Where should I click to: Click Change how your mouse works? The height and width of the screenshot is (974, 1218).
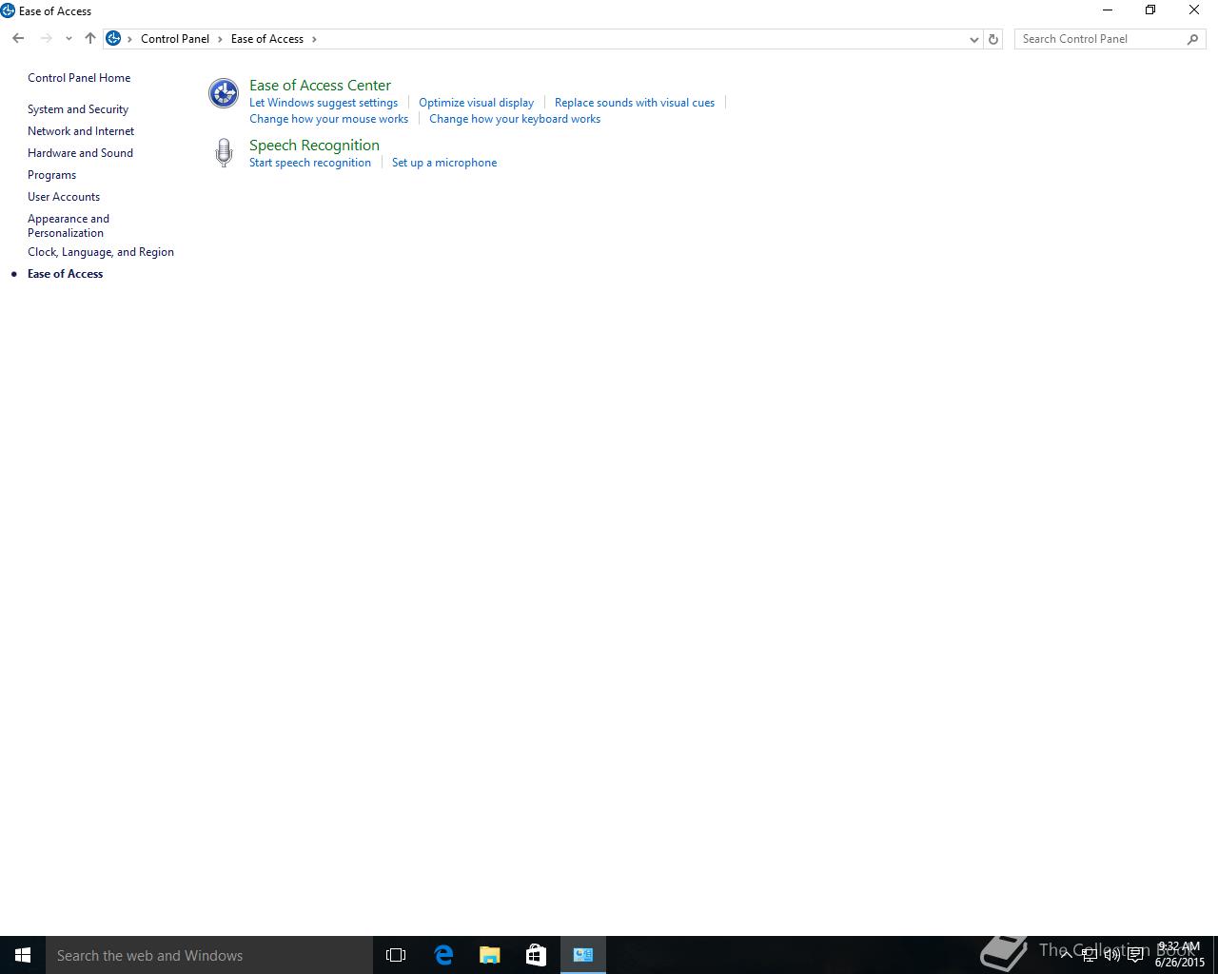[x=328, y=119]
